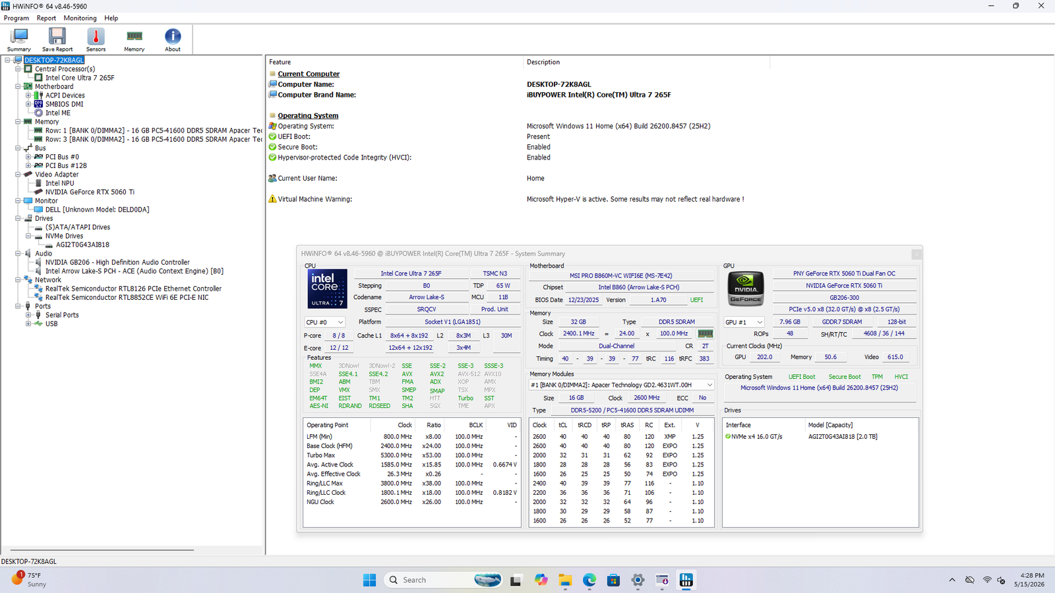Select the Row: 1 memory module item
Image resolution: width=1055 pixels, height=593 pixels.
coord(154,130)
